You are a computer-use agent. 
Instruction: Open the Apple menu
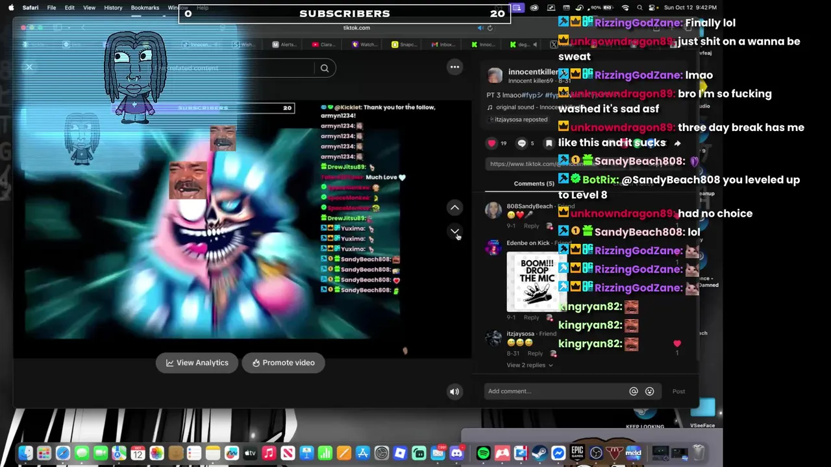pyautogui.click(x=11, y=8)
